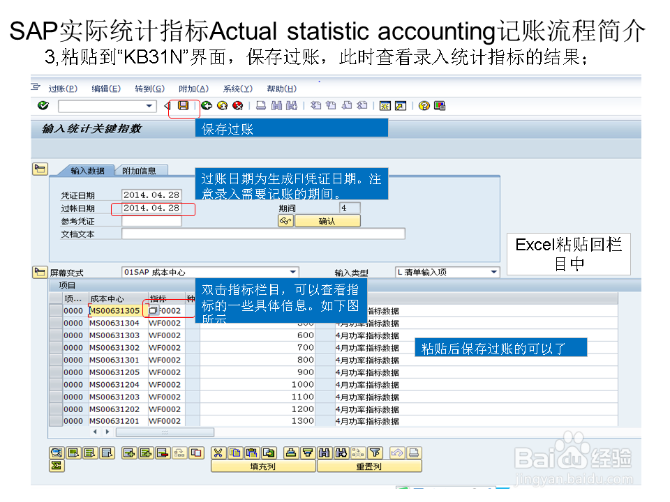This screenshot has height=502, width=670.
Task: Click the Create New Session icon
Action: (x=385, y=105)
